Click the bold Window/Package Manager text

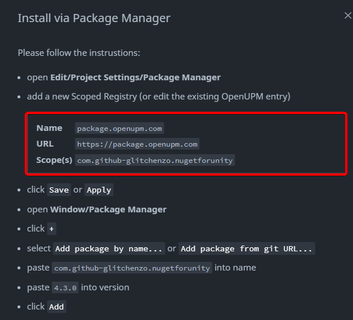pyautogui.click(x=108, y=209)
